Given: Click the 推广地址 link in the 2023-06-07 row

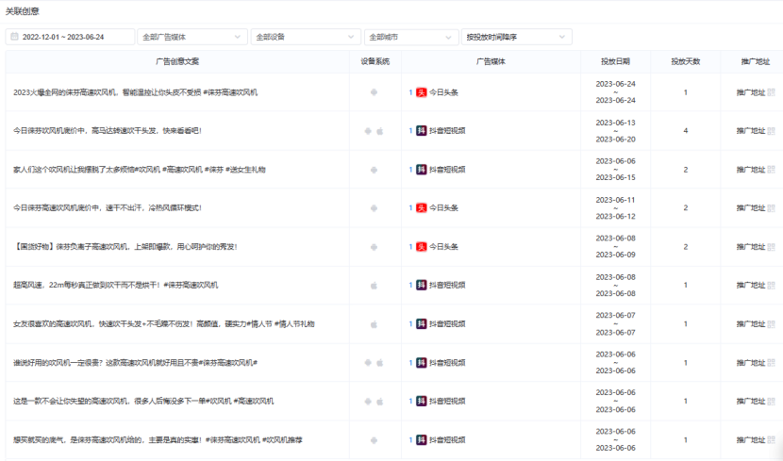Looking at the screenshot, I should (x=751, y=323).
